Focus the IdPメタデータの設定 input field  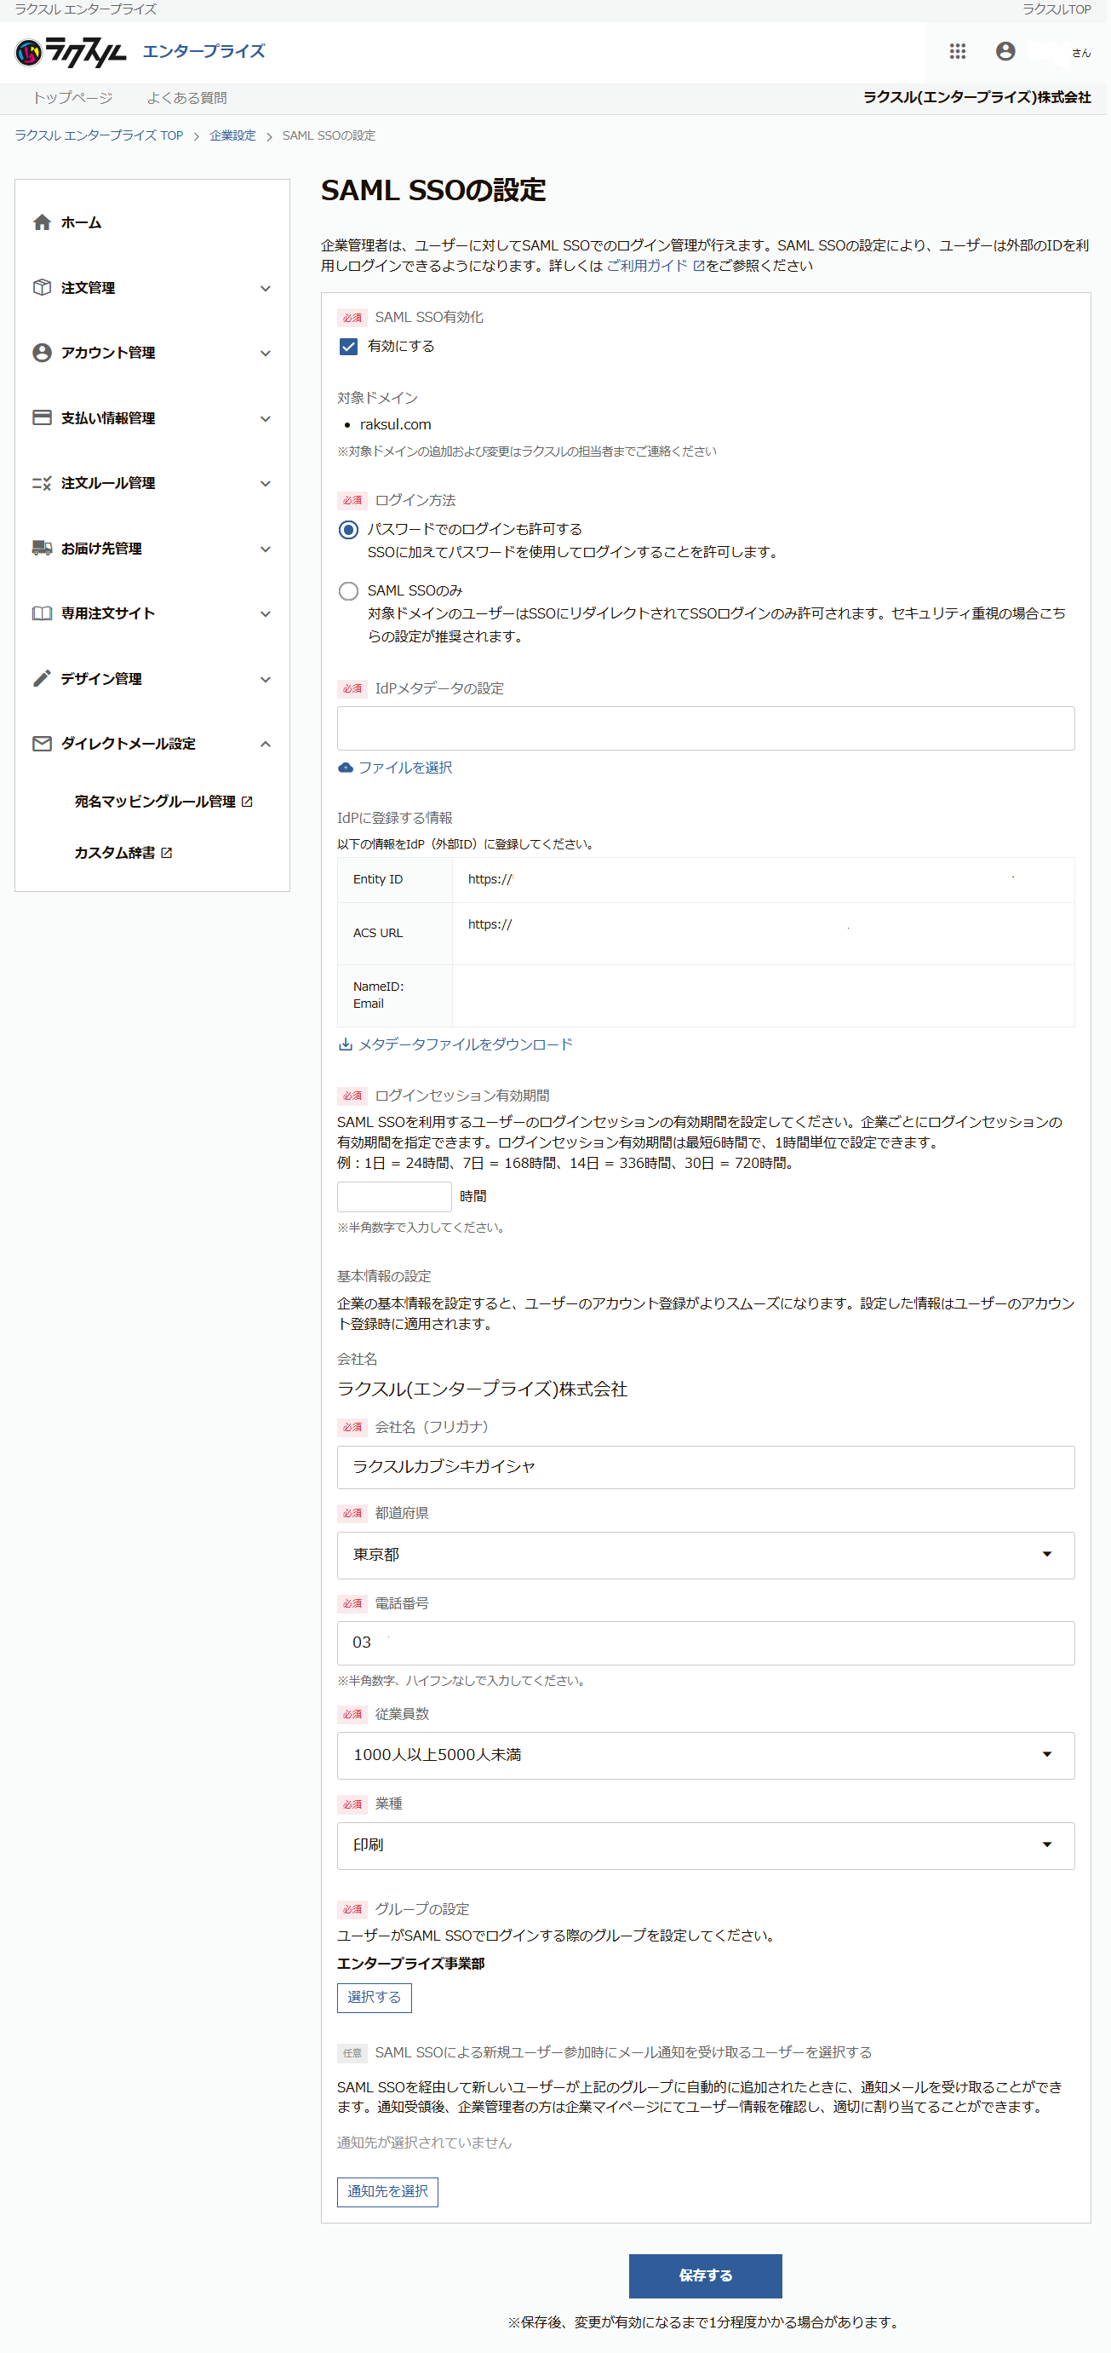705,728
